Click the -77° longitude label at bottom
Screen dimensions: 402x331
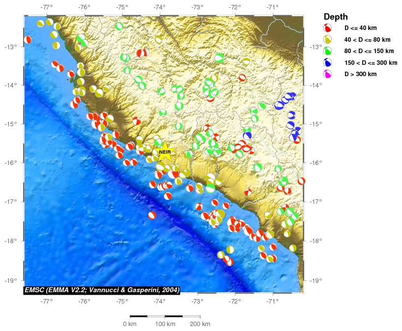coord(47,300)
